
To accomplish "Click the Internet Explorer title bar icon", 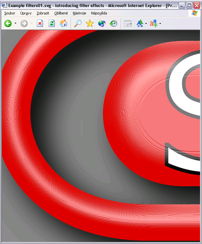I will point(4,5).
